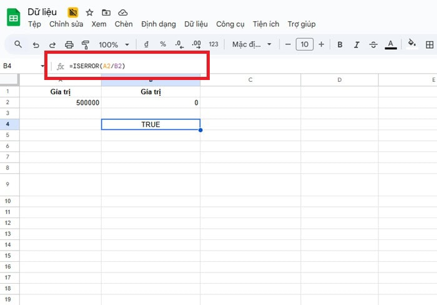Open the name box dropdown arrow

pos(42,66)
